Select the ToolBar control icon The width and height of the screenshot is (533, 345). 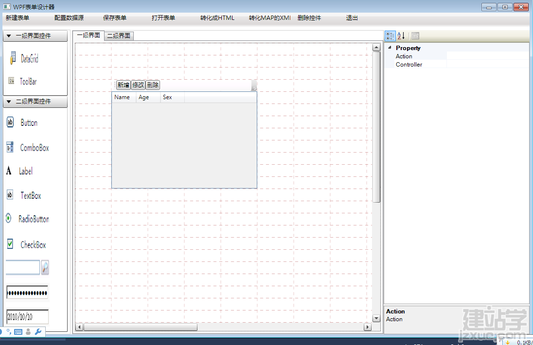11,81
